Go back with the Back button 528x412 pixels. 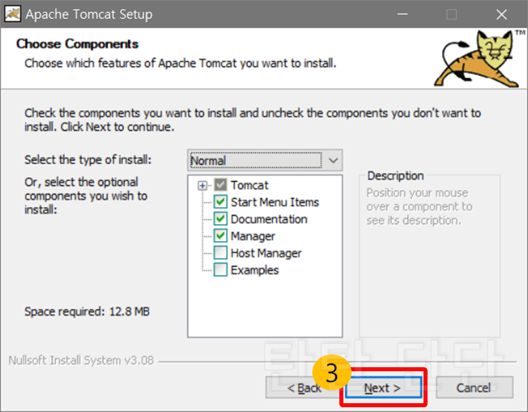[304, 388]
